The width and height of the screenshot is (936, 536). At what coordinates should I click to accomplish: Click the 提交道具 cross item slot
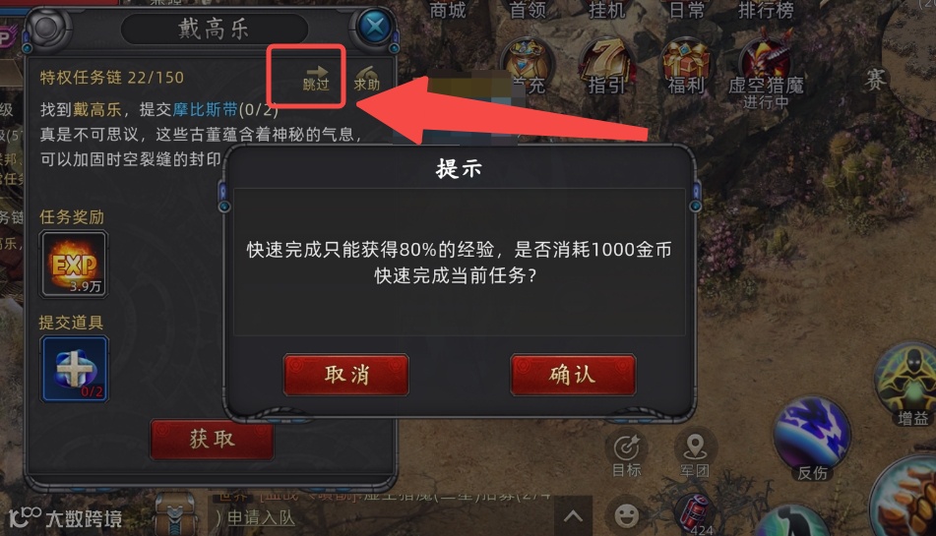coord(74,369)
